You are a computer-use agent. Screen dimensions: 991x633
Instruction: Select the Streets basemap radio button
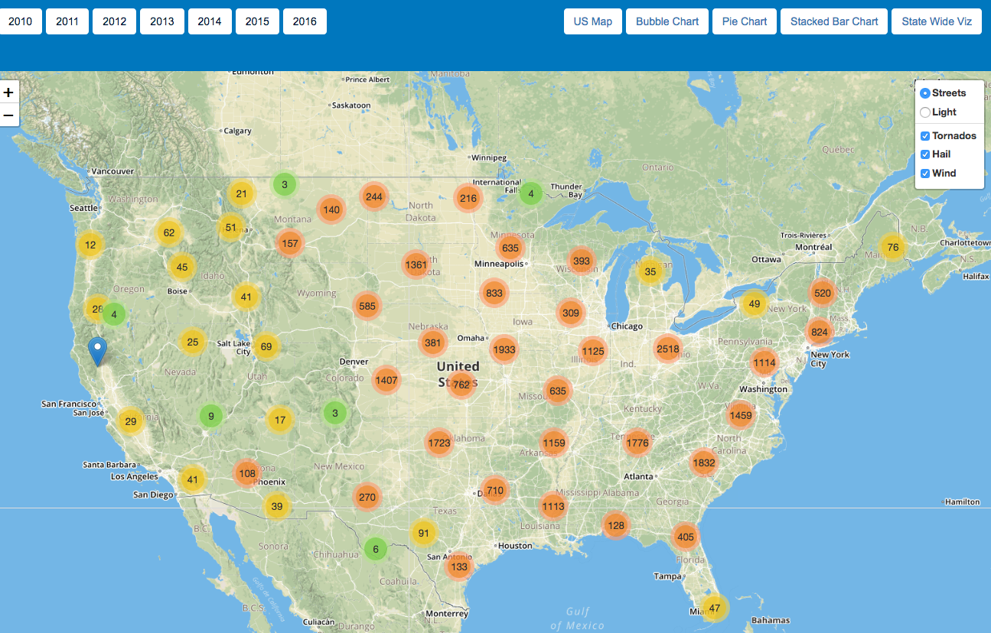tap(925, 93)
